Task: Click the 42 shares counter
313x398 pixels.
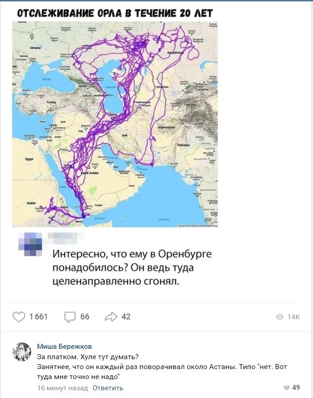Action: (x=126, y=317)
